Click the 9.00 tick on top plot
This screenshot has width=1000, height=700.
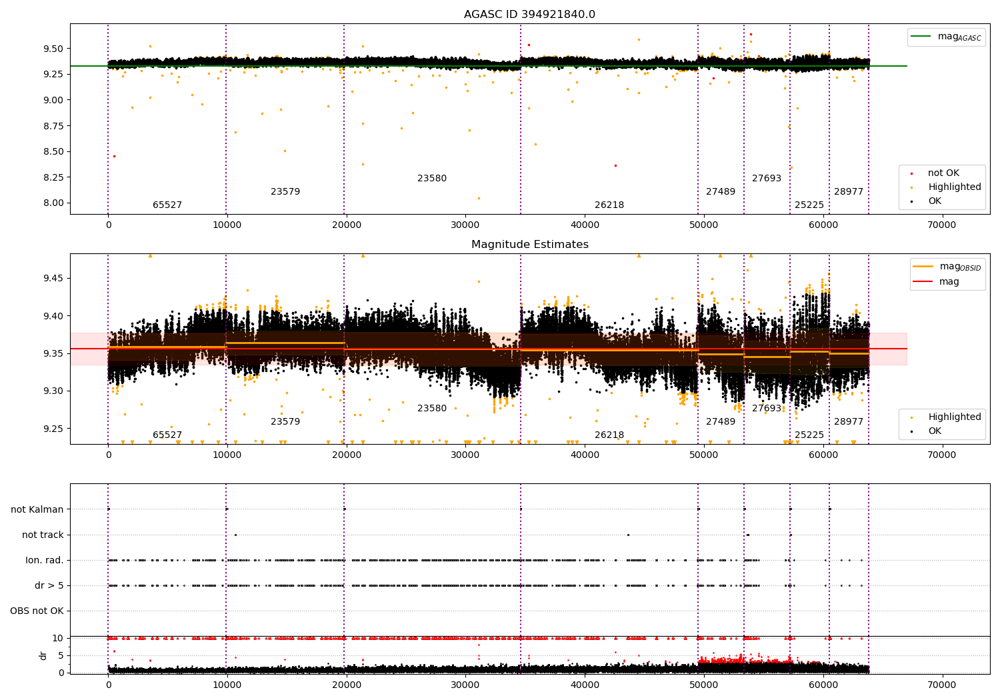pos(54,101)
